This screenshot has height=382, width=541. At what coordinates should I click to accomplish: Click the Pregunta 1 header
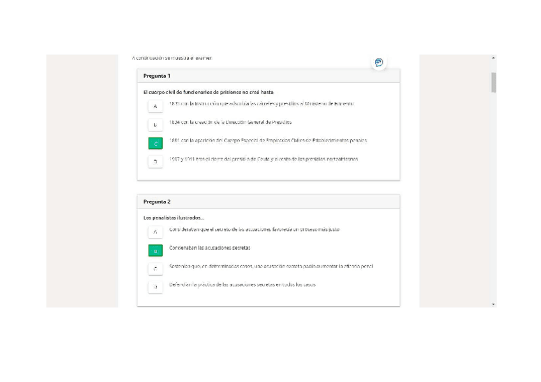157,76
